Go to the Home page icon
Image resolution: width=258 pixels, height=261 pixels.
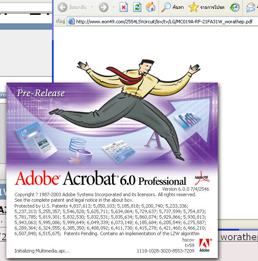click(x=151, y=7)
